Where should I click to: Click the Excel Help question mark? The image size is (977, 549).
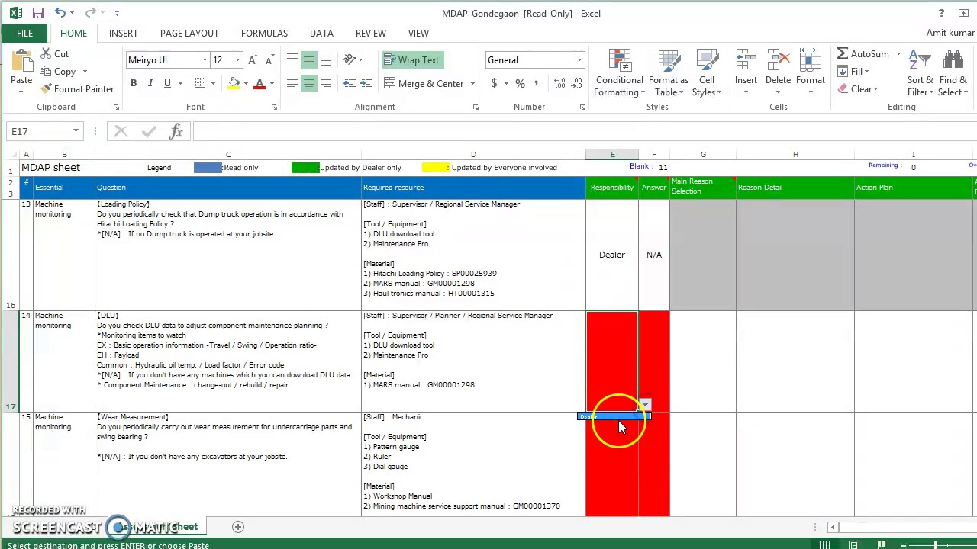(x=941, y=13)
